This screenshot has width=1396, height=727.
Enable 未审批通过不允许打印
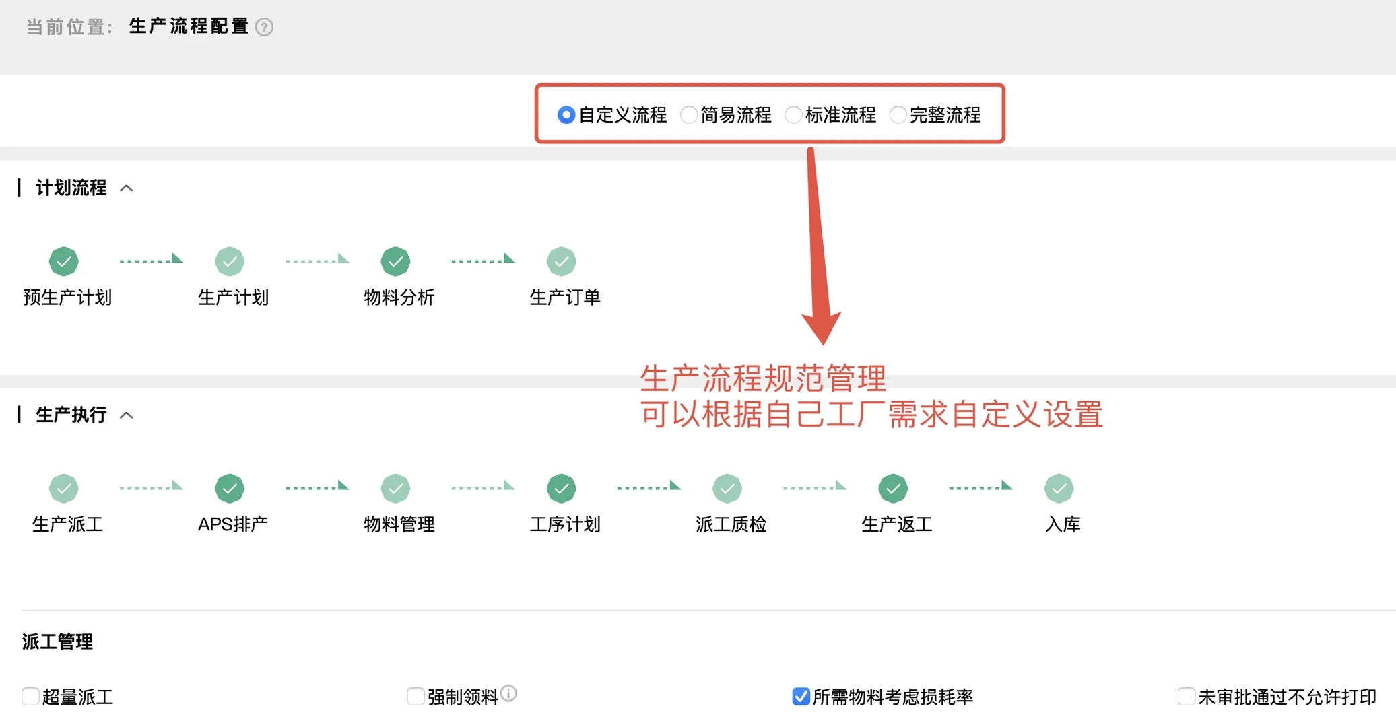click(x=1185, y=697)
